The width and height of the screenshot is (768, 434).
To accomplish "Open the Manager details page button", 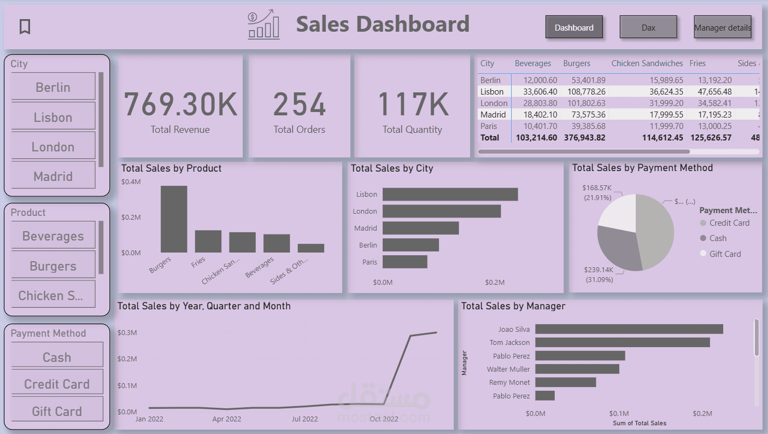I will (723, 27).
